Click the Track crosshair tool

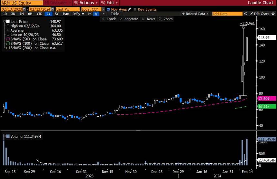click(109, 19)
